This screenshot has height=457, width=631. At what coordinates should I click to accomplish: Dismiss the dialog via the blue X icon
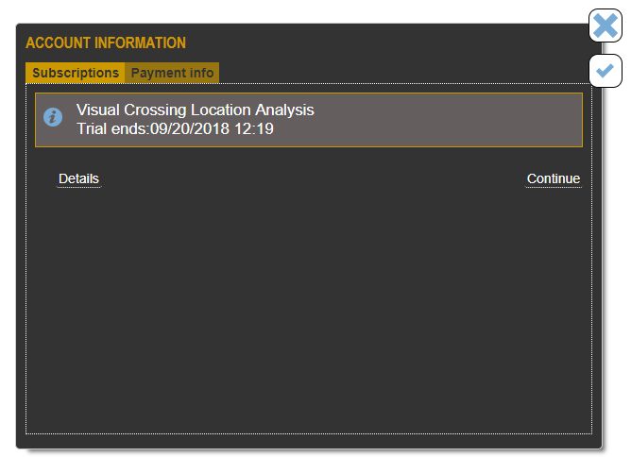coord(605,25)
